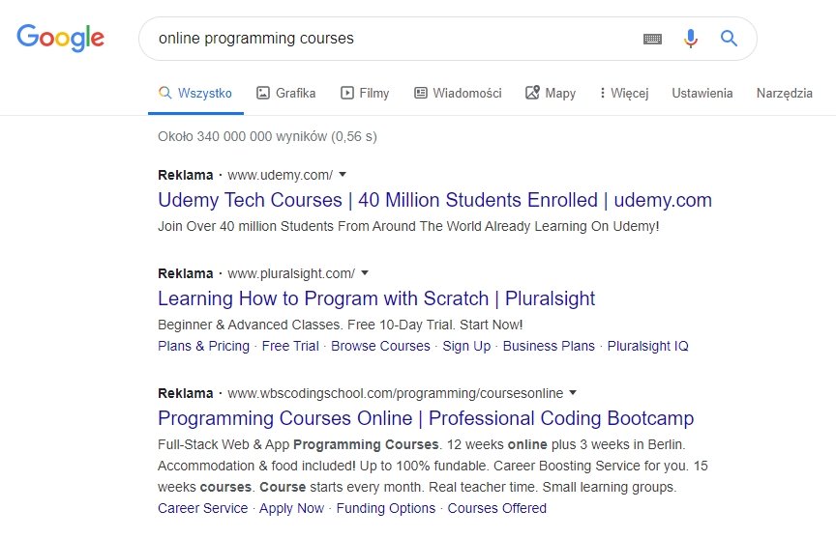Open Learning How to Program with Scratch link
The height and width of the screenshot is (538, 836).
click(376, 298)
